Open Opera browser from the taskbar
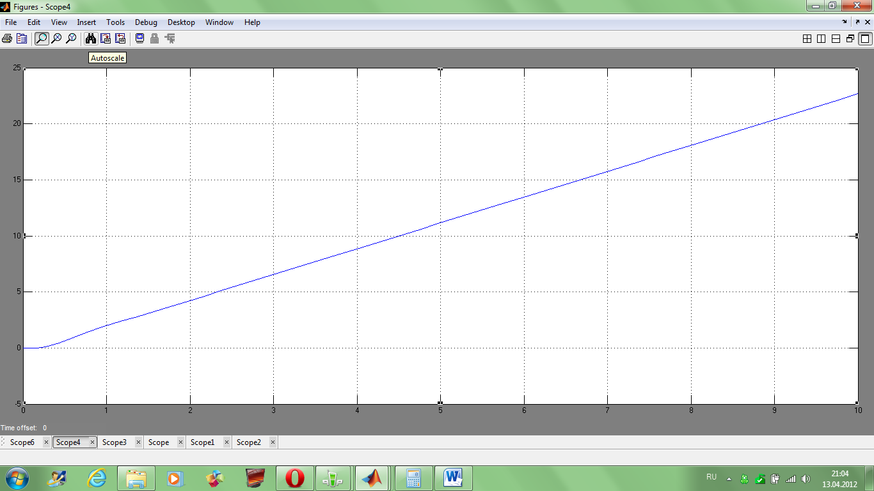The width and height of the screenshot is (874, 491). click(295, 478)
